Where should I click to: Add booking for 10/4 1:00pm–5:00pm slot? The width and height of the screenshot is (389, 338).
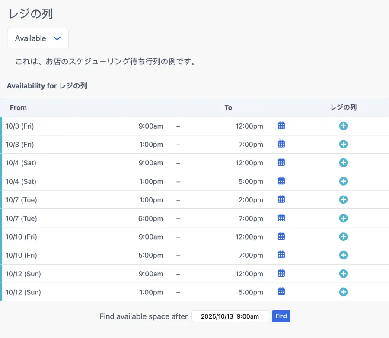[343, 181]
